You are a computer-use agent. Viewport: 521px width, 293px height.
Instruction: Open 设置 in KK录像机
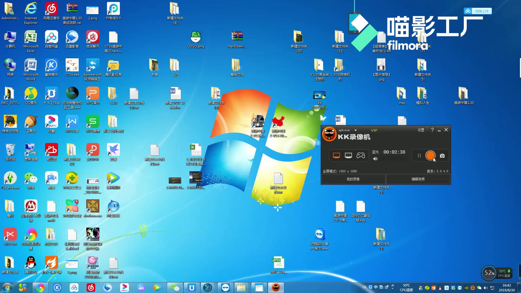tap(421, 130)
